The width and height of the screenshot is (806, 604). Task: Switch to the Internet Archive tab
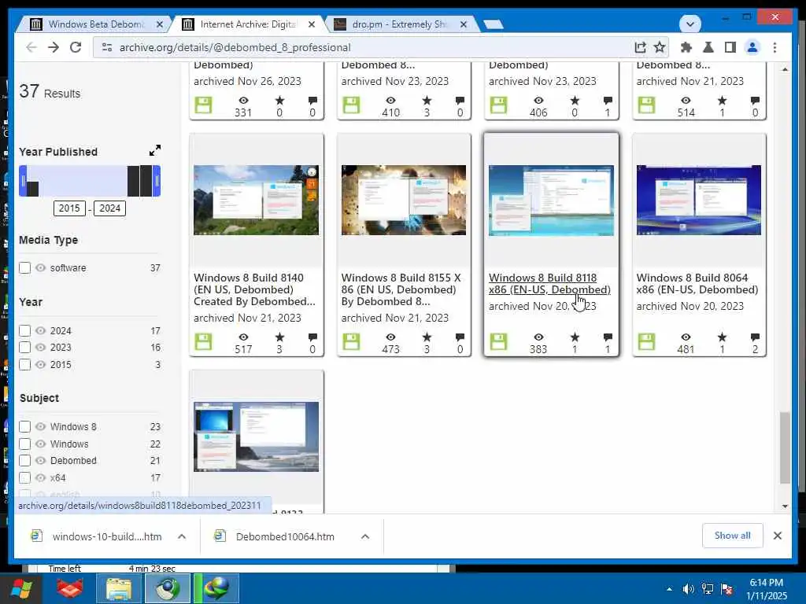(246, 24)
